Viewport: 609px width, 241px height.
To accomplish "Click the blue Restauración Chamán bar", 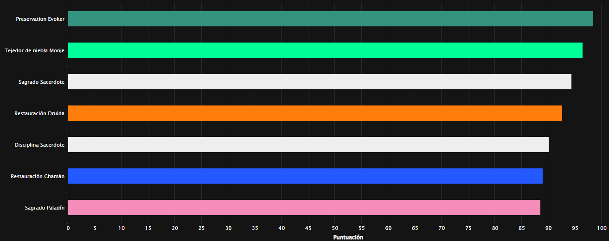I will click(305, 176).
